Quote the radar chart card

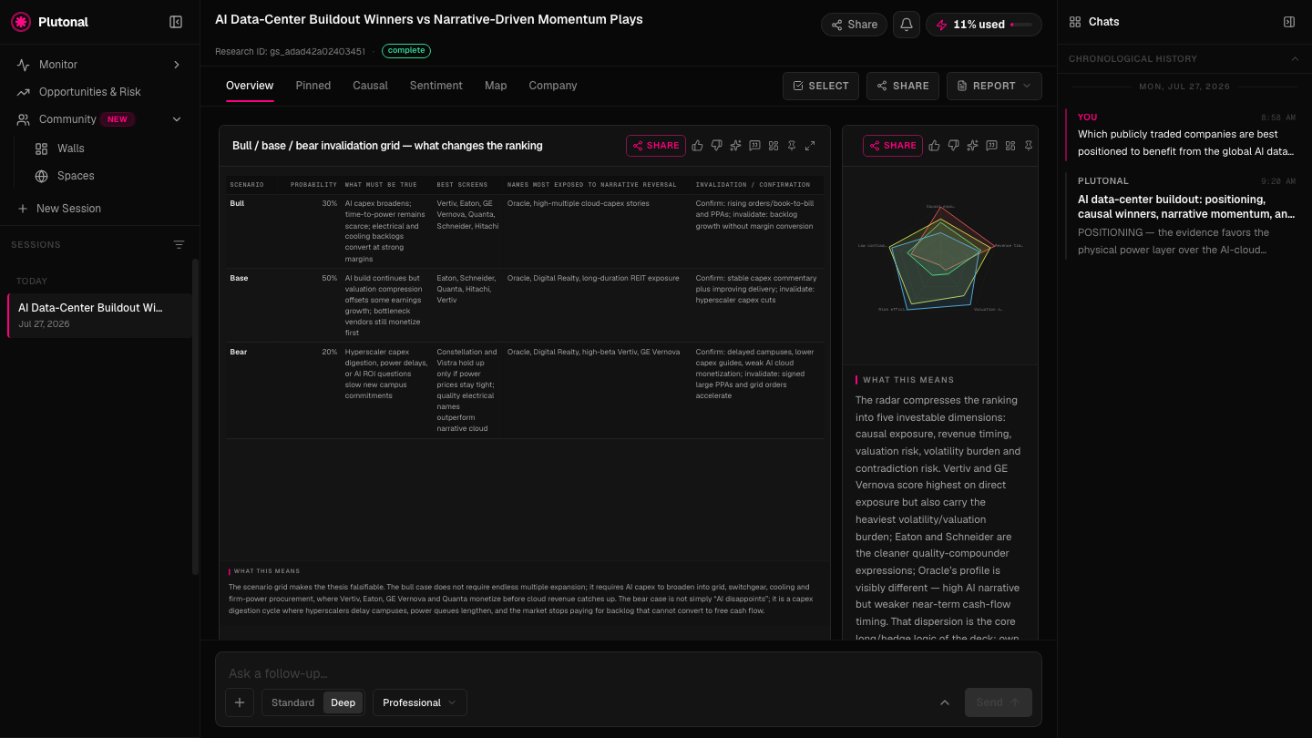coord(991,146)
